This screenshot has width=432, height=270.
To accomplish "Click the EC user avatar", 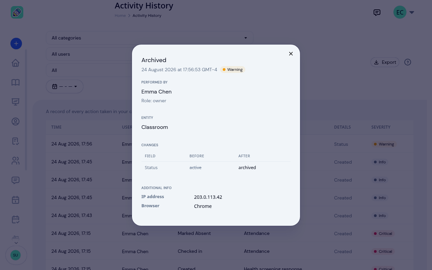I will [400, 12].
